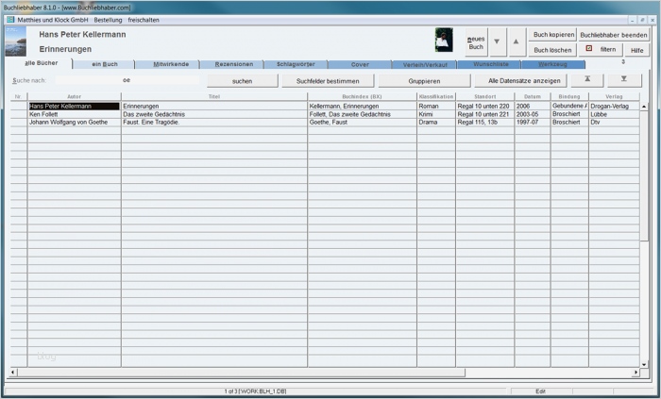Image resolution: width=661 pixels, height=399 pixels.
Task: Click the Verlag column header
Action: [x=614, y=96]
